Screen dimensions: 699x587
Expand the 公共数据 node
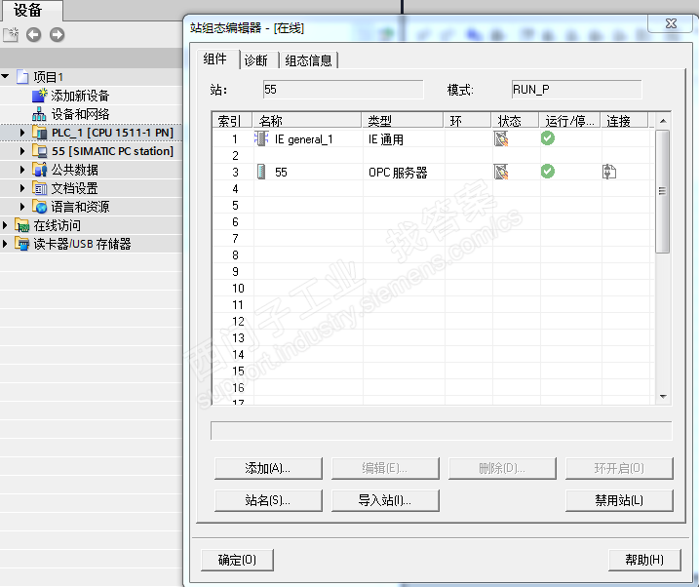pos(22,170)
